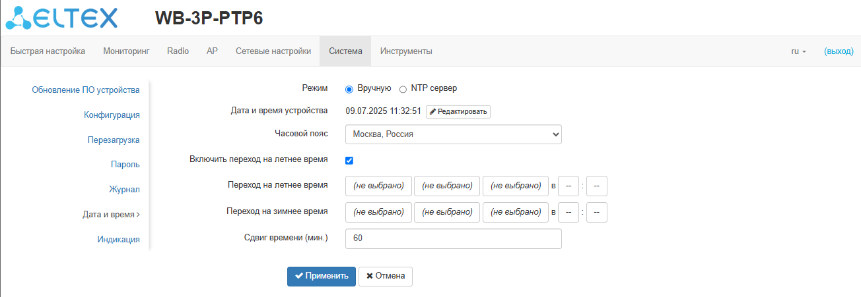Open the Журнал sidebar link

(x=124, y=190)
